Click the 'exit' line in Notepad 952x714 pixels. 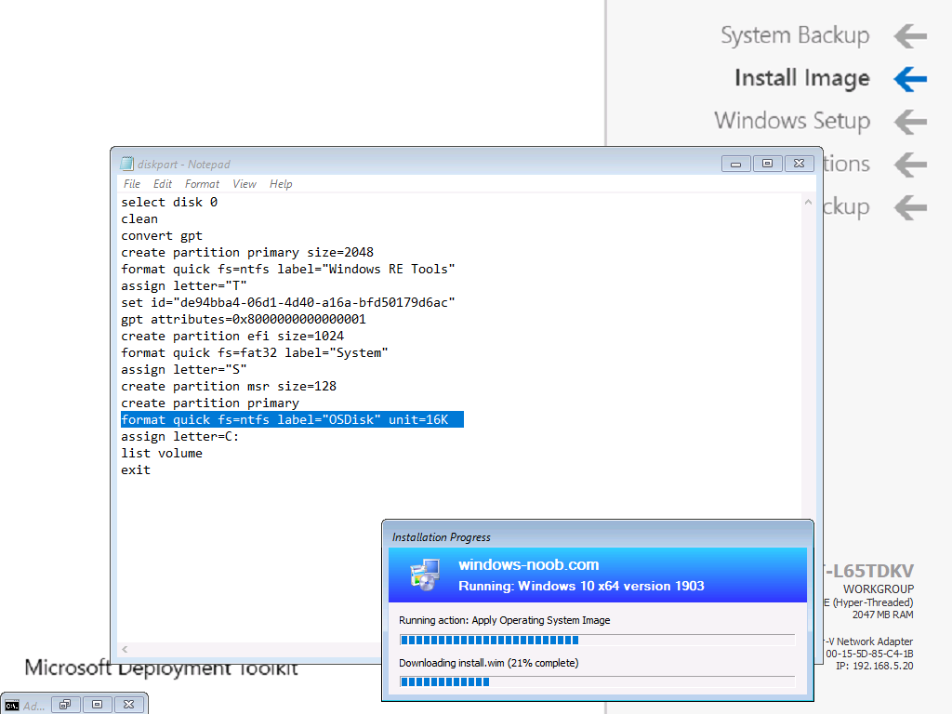click(x=136, y=469)
